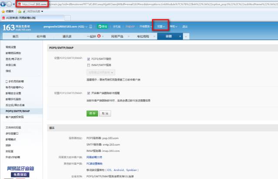Screen dimensions: 278x179
Task: Open the 网易邮箱大师 link
Action: pyautogui.click(x=94, y=156)
